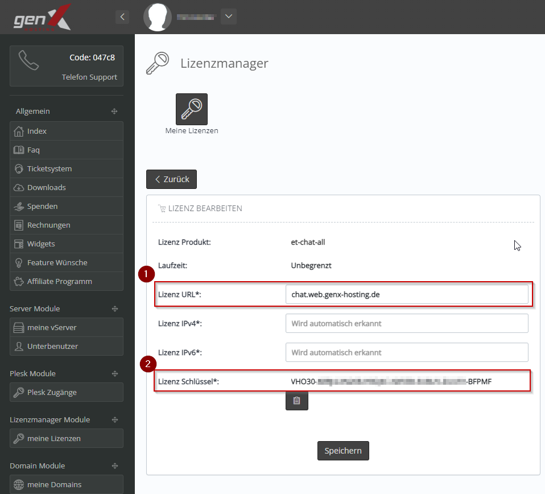This screenshot has height=494, width=545.
Task: Click the Meine Lizenzen key icon
Action: click(x=191, y=109)
